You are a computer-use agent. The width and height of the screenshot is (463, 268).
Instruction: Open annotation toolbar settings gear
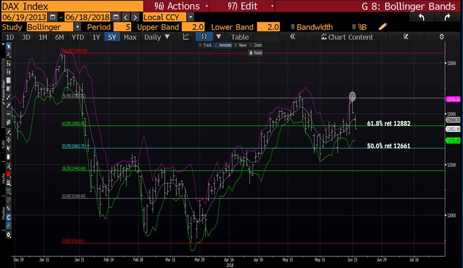point(9,235)
